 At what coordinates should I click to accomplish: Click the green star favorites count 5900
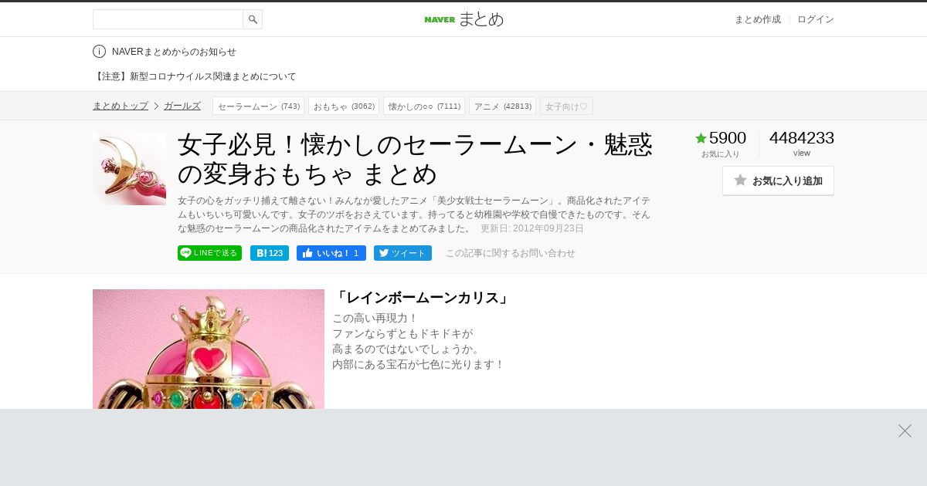click(720, 138)
